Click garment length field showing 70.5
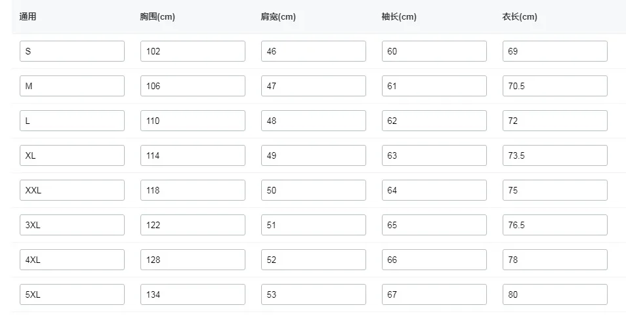Image resolution: width=626 pixels, height=320 pixels. click(555, 86)
